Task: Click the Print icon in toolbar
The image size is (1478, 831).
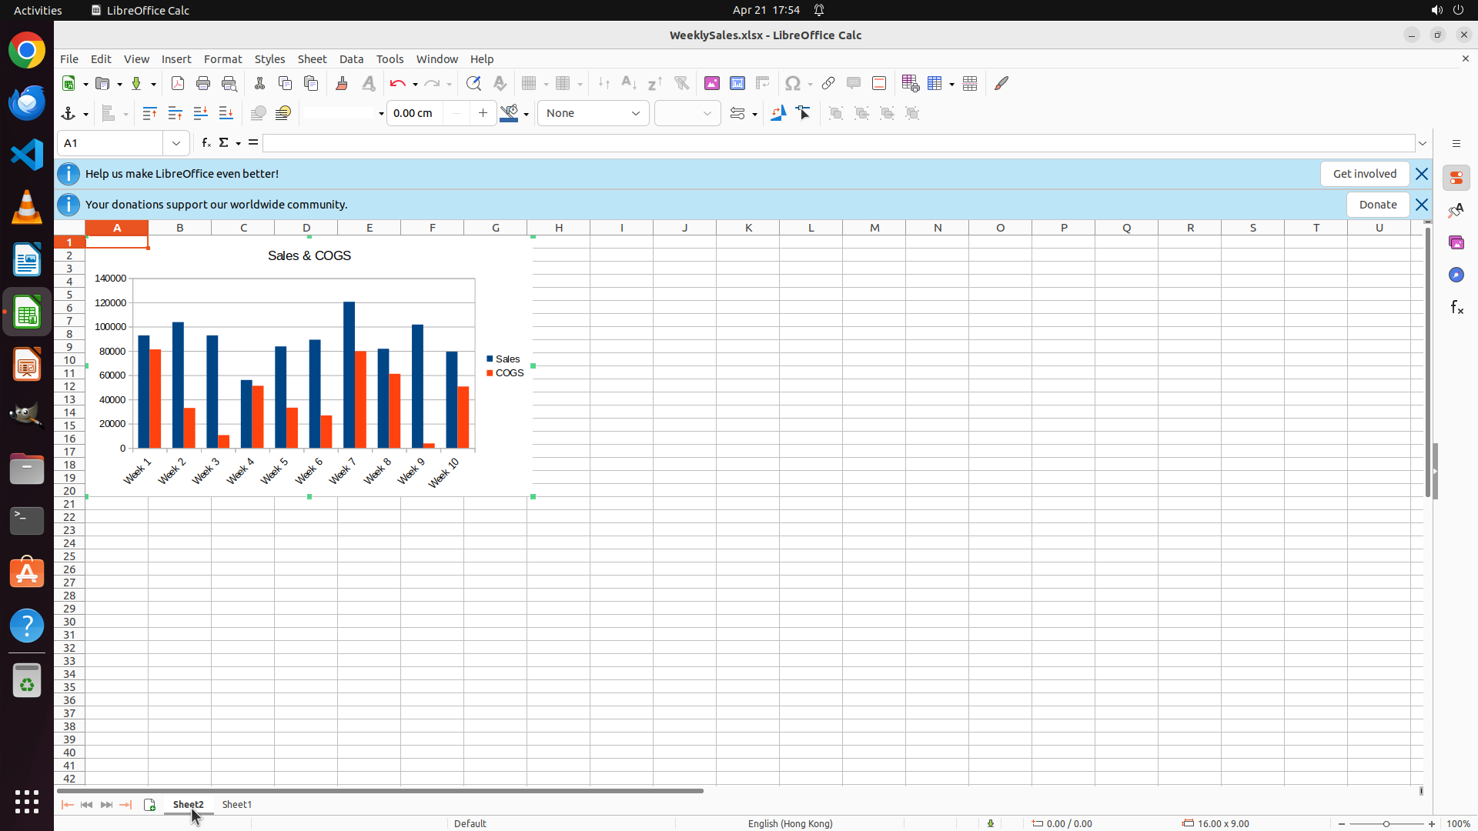Action: 203,83
